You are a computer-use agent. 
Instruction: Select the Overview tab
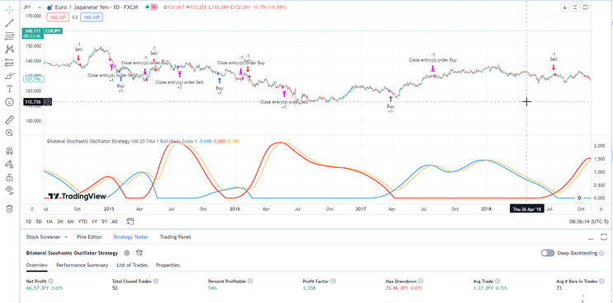(x=37, y=265)
